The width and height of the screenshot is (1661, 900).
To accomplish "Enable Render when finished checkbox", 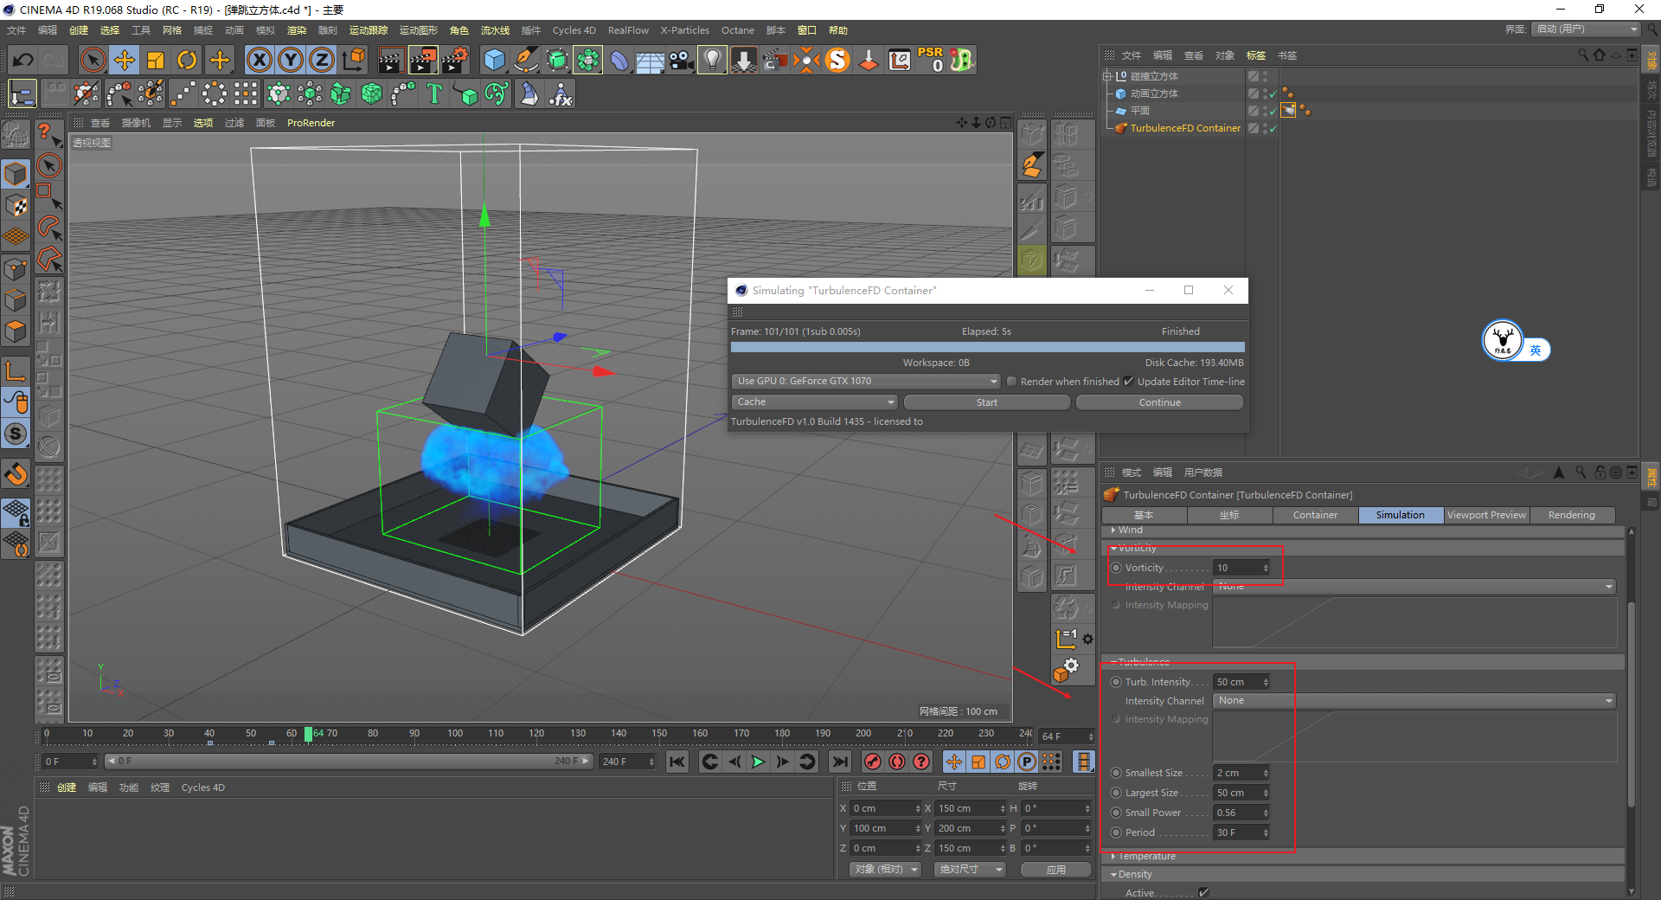I will coord(1011,382).
